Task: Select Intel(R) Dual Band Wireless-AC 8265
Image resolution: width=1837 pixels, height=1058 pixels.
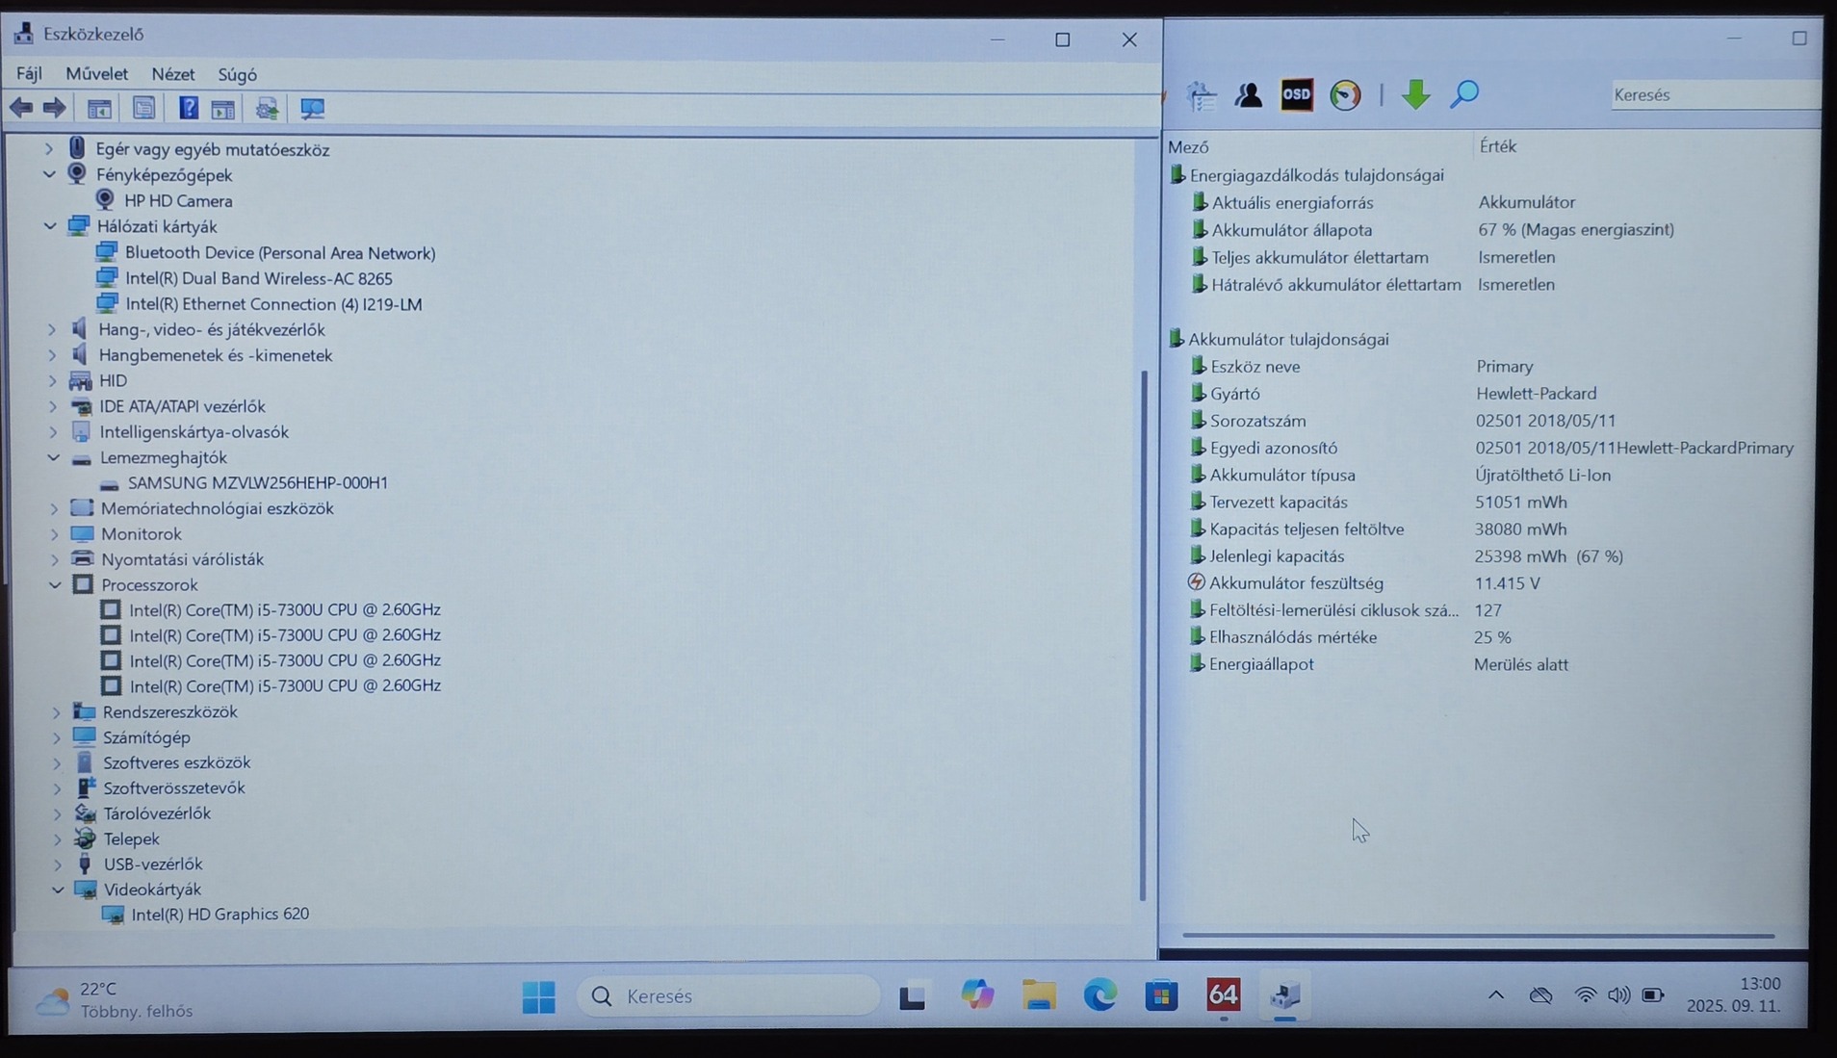Action: (258, 279)
